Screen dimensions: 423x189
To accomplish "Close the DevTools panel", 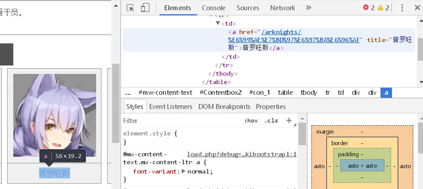I will [x=417, y=8].
